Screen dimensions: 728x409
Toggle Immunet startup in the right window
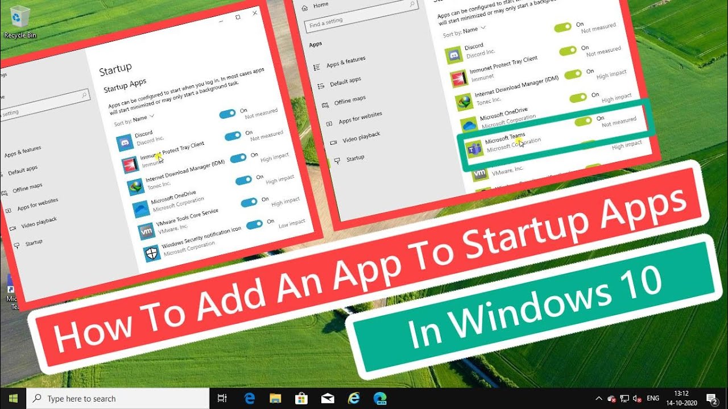tap(568, 51)
